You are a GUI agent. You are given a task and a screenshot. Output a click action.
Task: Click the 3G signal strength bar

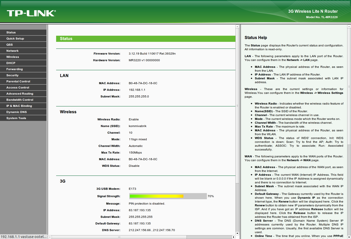pyautogui.click(x=168, y=196)
